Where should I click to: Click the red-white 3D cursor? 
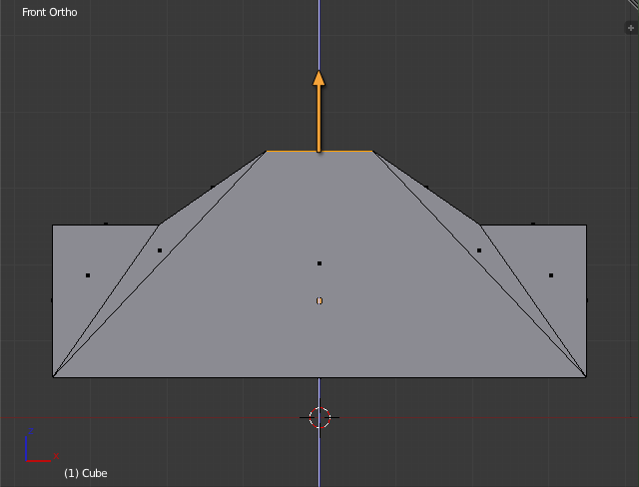coord(319,417)
